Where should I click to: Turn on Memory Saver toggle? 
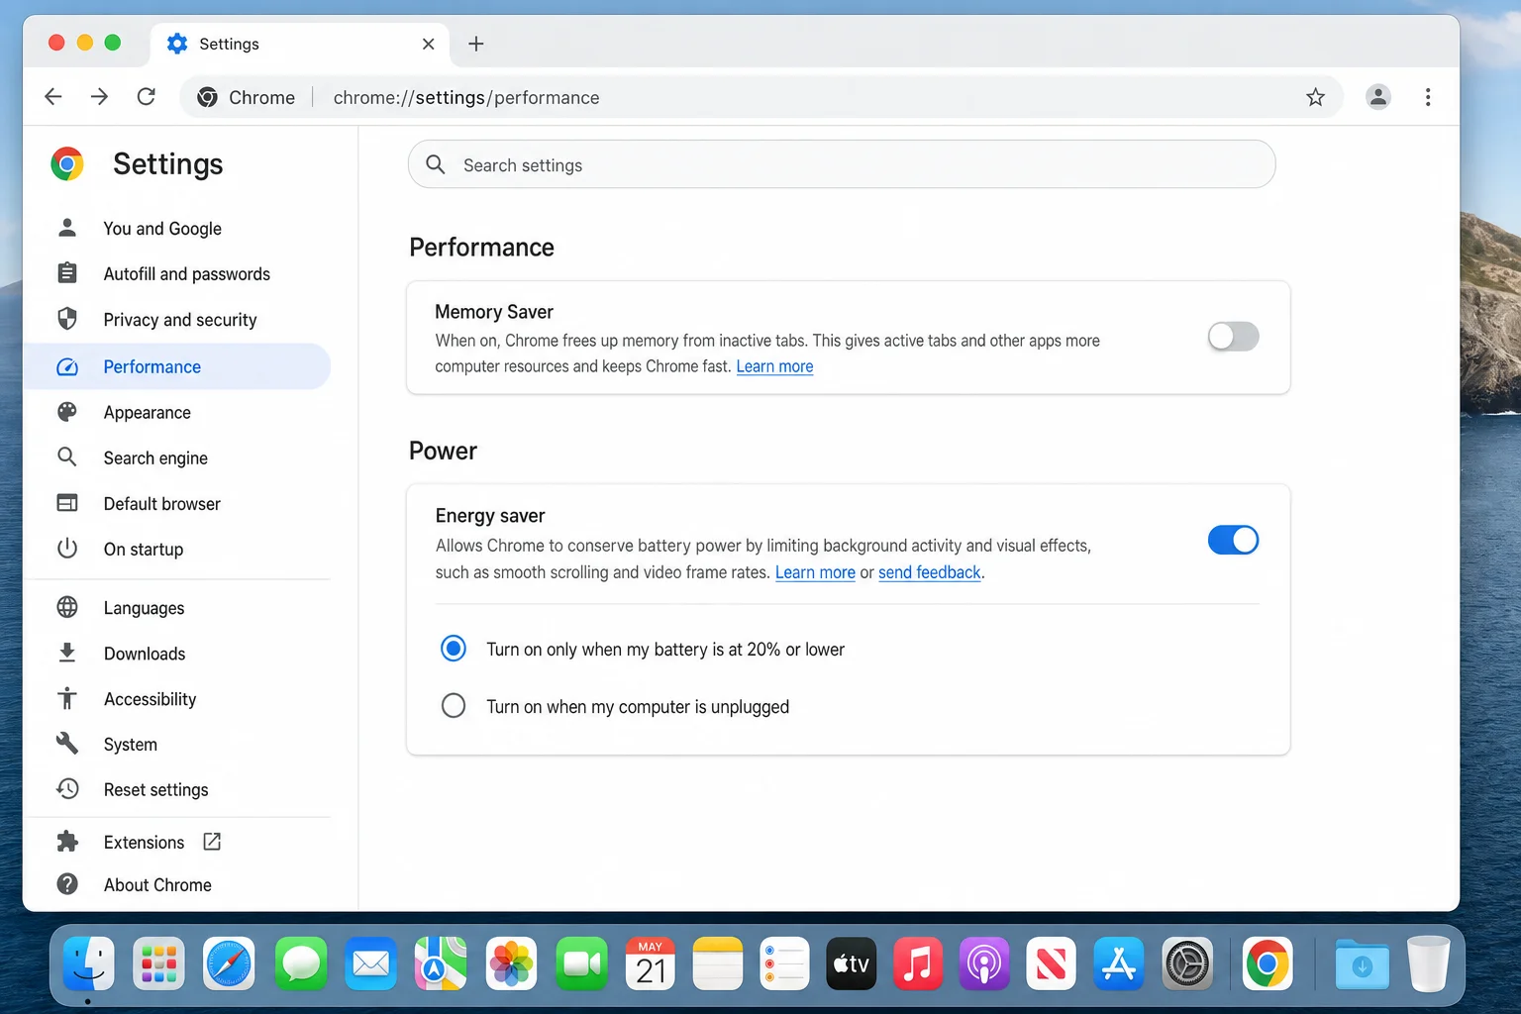click(x=1233, y=337)
